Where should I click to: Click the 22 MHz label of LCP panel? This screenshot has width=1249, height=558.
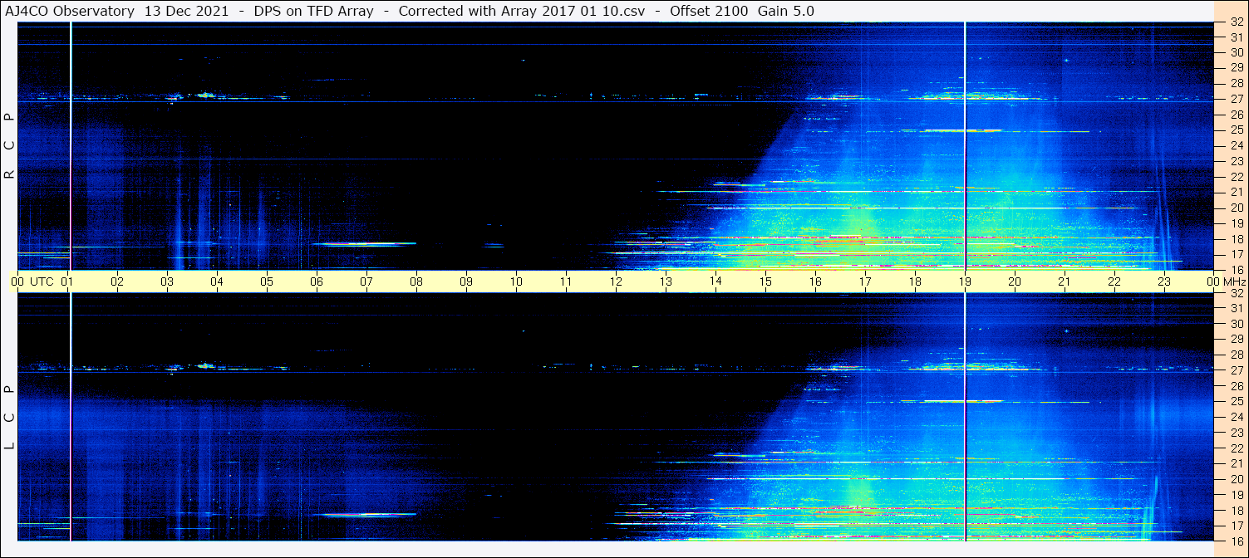click(x=1236, y=448)
